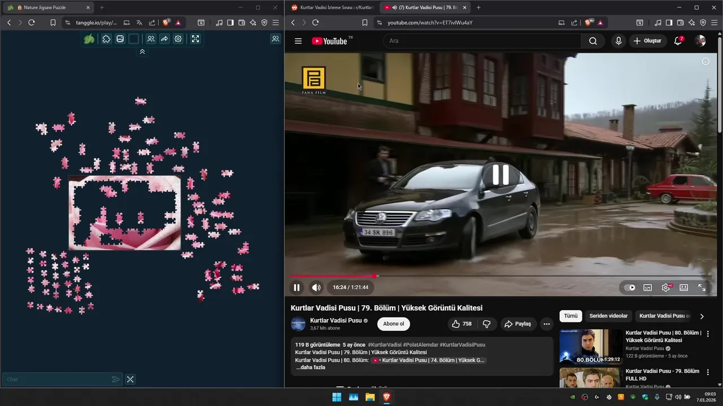Click the #PolatAlemdar hashtag

pyautogui.click(x=420, y=345)
